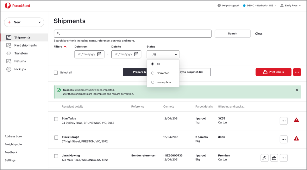Select the Corrected status option
This screenshot has width=307, height=170.
coord(153,73)
